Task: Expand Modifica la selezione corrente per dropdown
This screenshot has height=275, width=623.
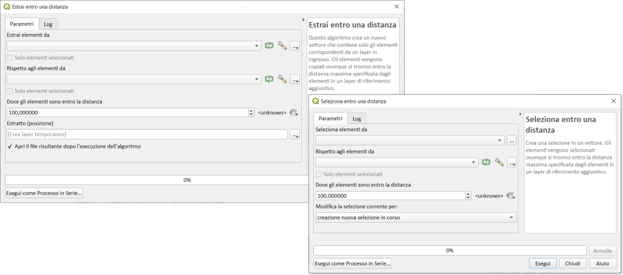Action: click(x=416, y=217)
